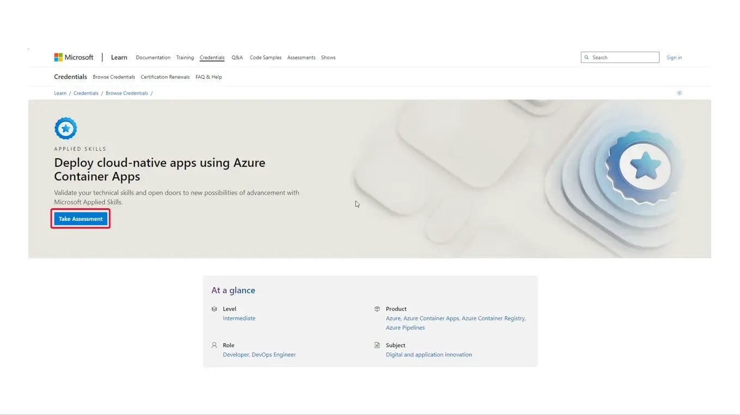
Task: Open Code Samples page
Action: 265,58
